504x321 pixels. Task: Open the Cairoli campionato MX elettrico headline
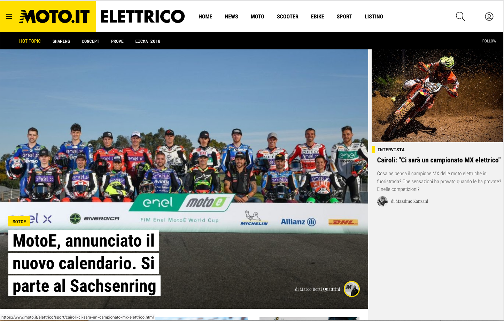tap(439, 160)
